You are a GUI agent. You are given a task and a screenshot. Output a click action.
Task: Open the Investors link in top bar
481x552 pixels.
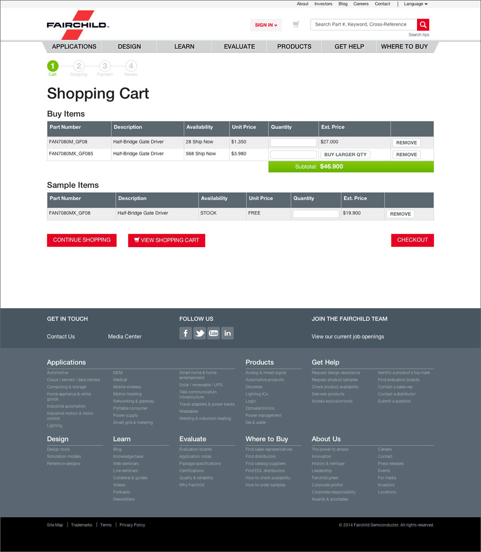[323, 4]
